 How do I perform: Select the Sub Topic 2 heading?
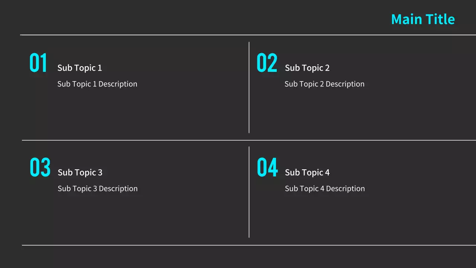coord(307,68)
